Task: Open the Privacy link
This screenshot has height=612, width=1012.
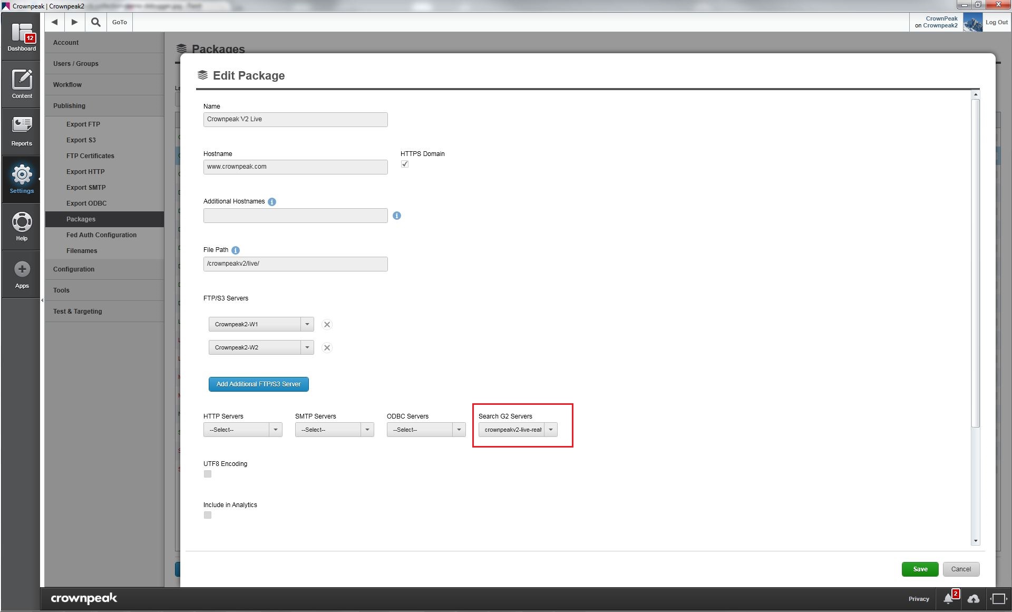Action: click(919, 599)
